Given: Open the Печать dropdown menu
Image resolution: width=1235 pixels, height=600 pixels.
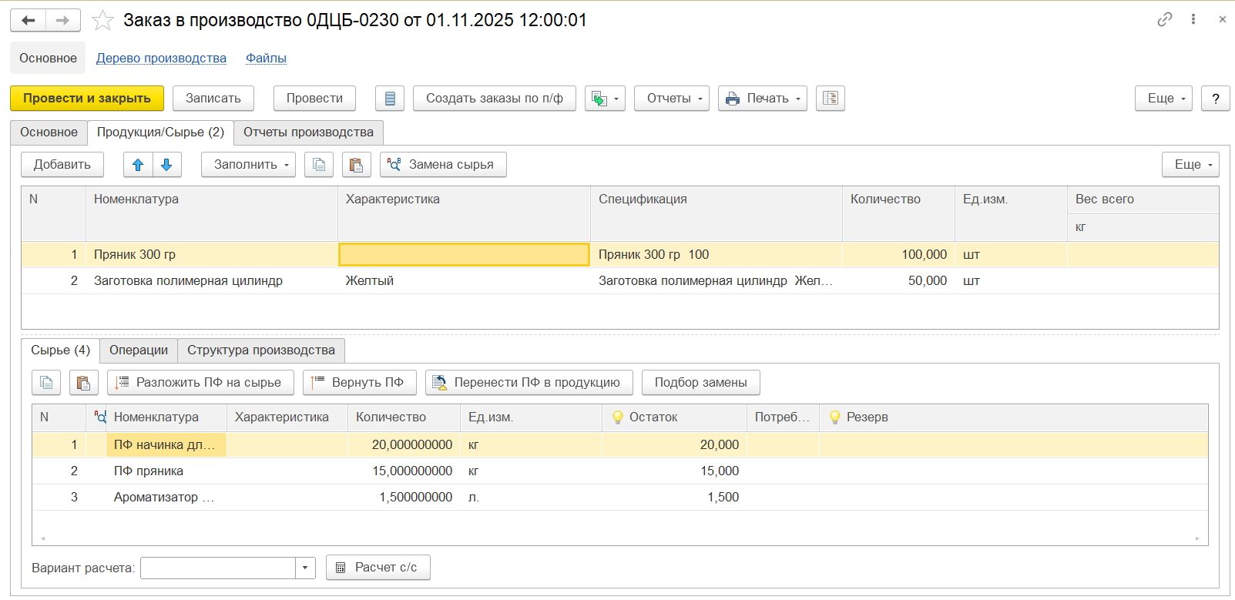Looking at the screenshot, I should tap(762, 99).
